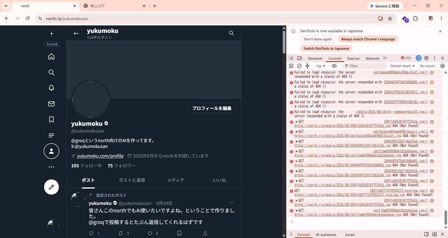
Task: Bookmark the pinned post
Action: (179, 233)
